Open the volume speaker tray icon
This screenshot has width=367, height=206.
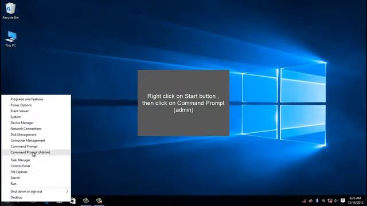(x=336, y=201)
